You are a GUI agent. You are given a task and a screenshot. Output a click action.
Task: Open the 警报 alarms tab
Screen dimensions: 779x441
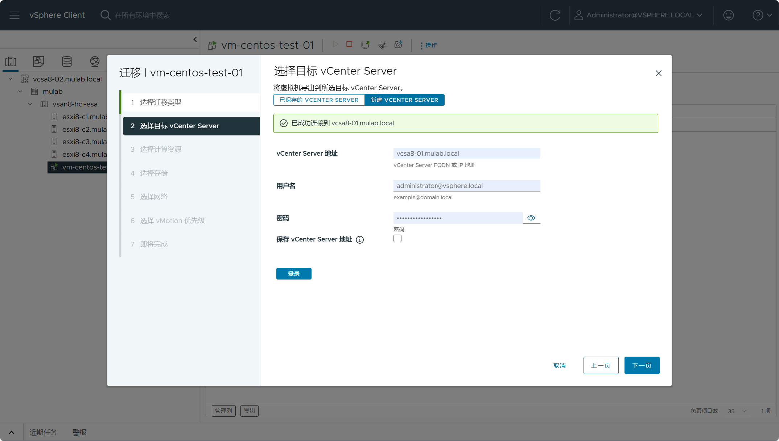[79, 432]
